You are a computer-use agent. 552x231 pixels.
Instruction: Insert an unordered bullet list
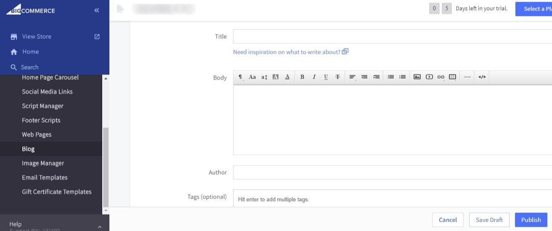[391, 77]
